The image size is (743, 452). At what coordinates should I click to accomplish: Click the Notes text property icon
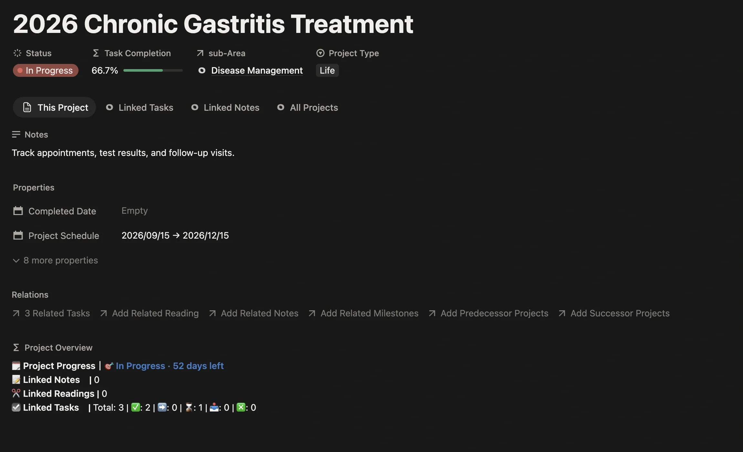coord(16,134)
